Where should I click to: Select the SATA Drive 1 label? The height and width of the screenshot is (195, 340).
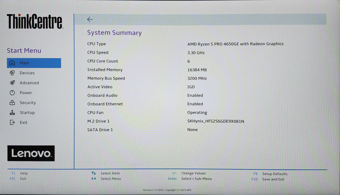click(100, 130)
